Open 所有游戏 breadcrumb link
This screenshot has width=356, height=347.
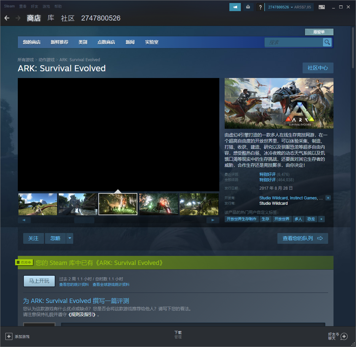point(26,60)
